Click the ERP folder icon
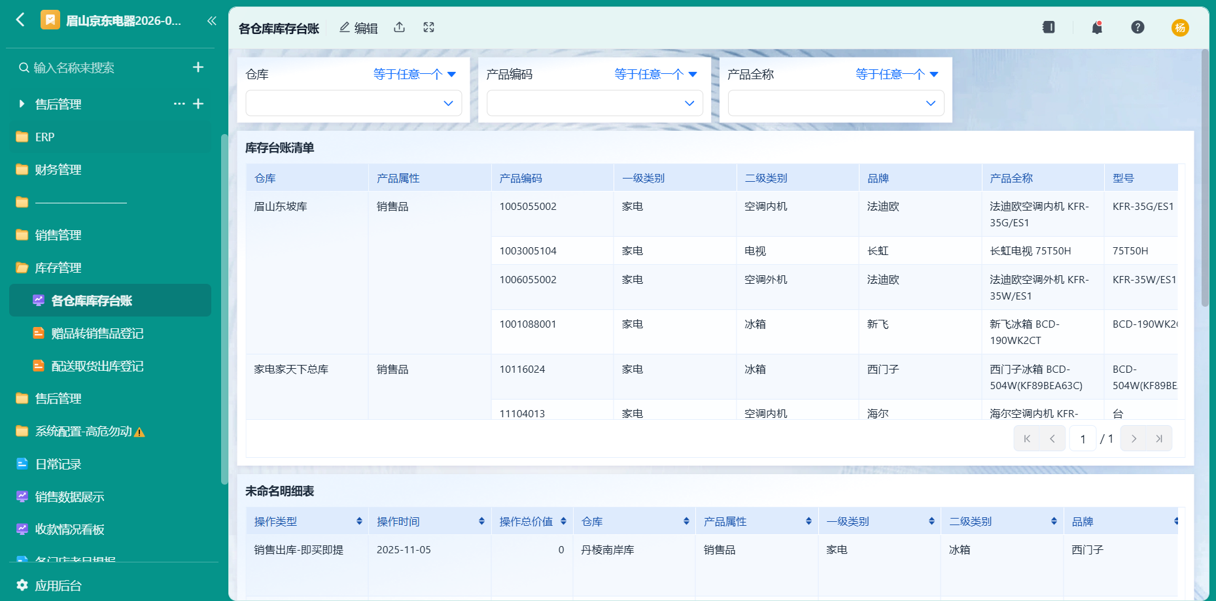 pyautogui.click(x=22, y=137)
